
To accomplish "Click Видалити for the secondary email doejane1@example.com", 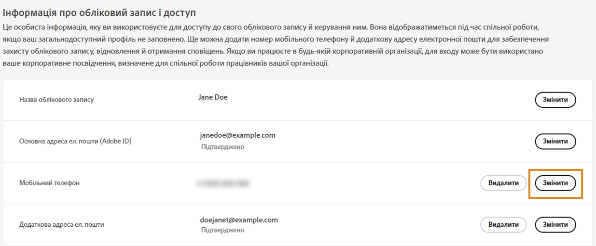I will coord(503,224).
